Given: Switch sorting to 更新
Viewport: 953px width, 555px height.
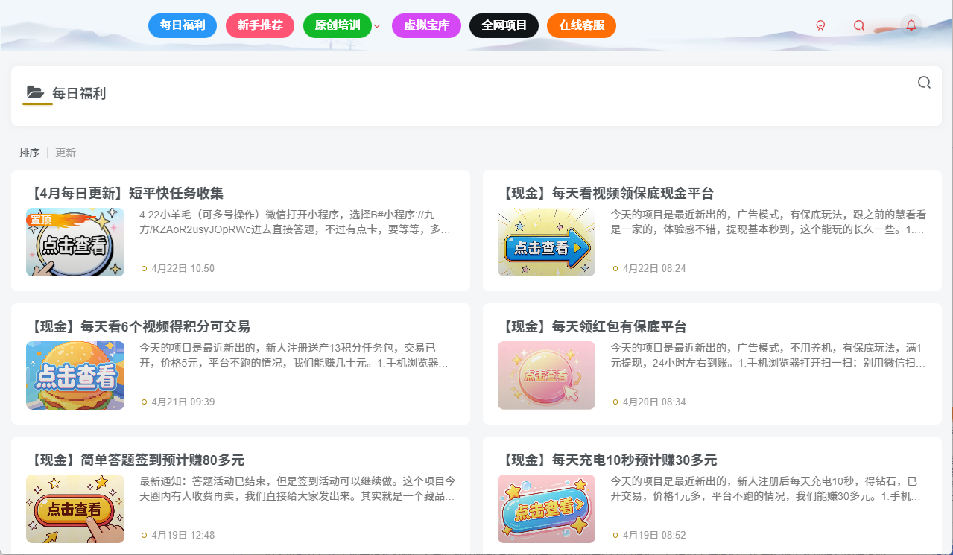Looking at the screenshot, I should (64, 152).
